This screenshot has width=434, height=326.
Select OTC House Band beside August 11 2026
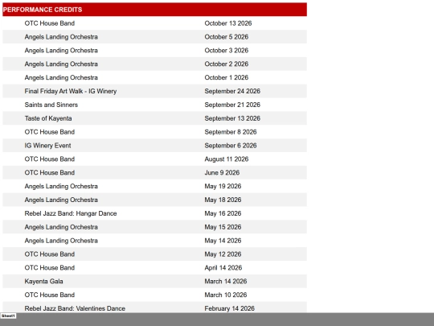[50, 159]
